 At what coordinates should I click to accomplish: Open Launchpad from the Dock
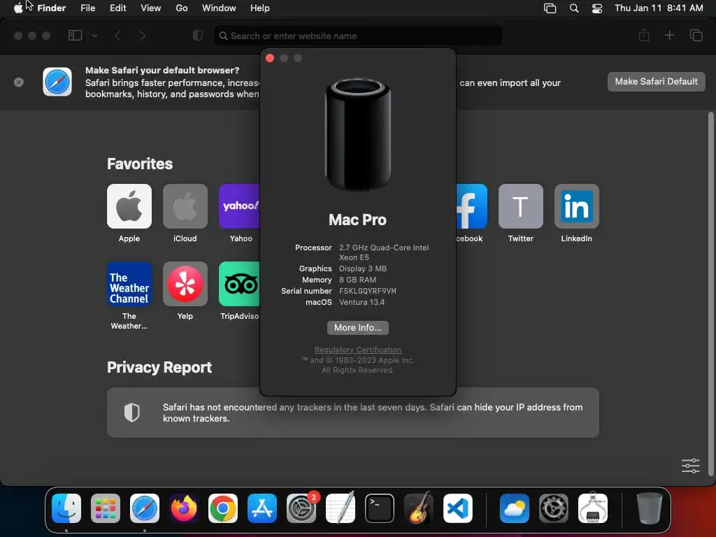coord(106,508)
